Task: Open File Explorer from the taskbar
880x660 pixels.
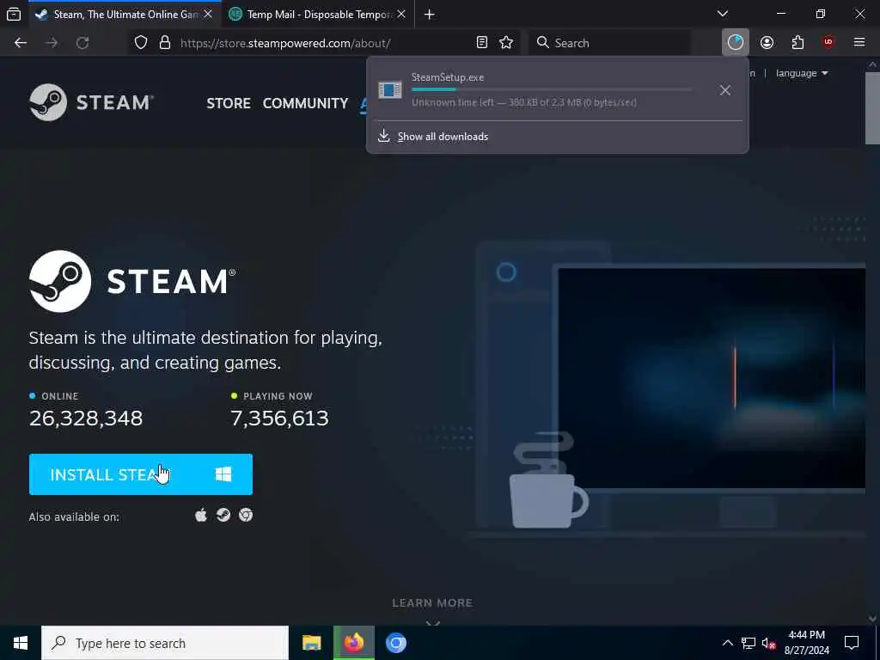Action: tap(311, 643)
